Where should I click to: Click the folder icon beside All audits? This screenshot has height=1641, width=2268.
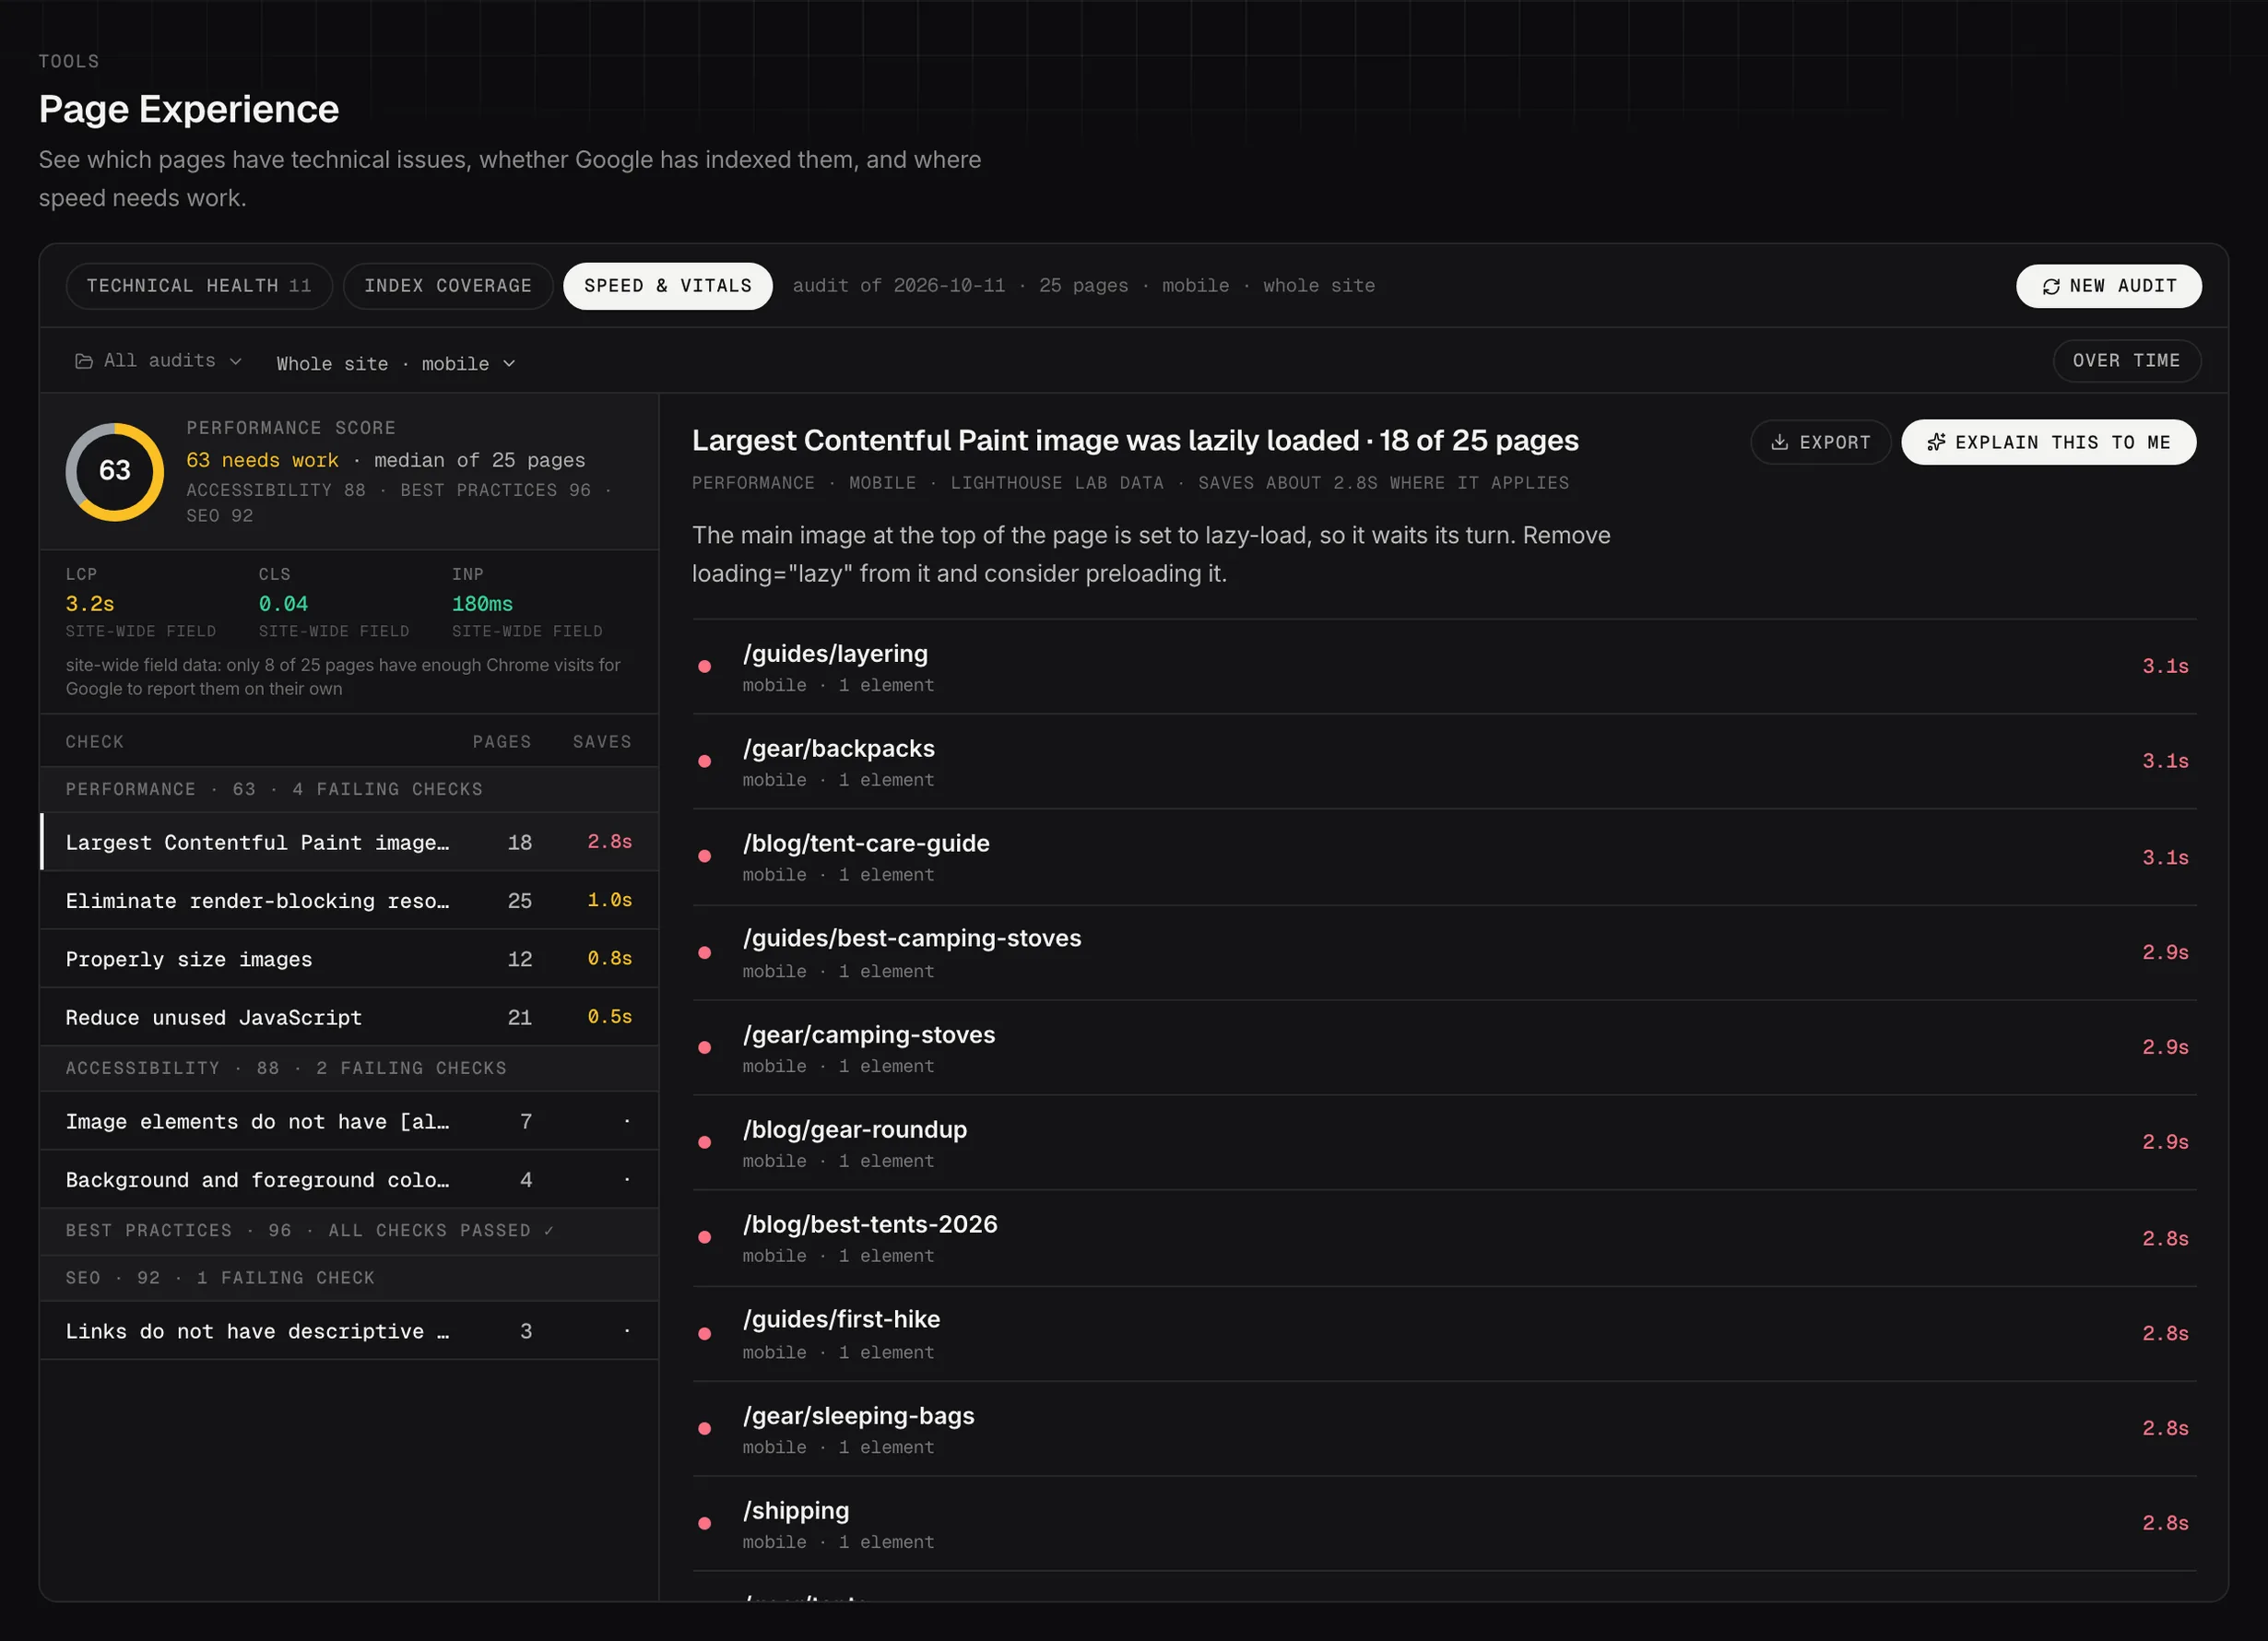(84, 361)
